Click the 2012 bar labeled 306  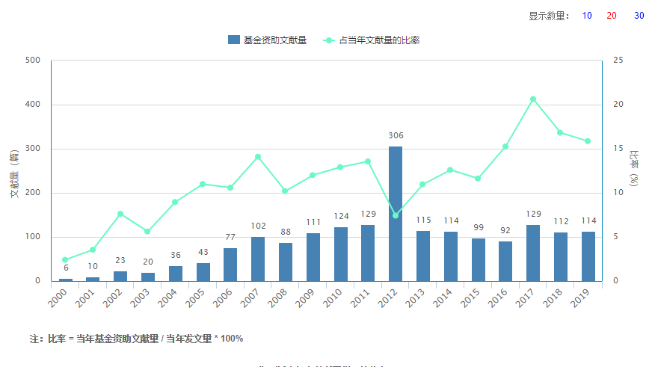[396, 214]
